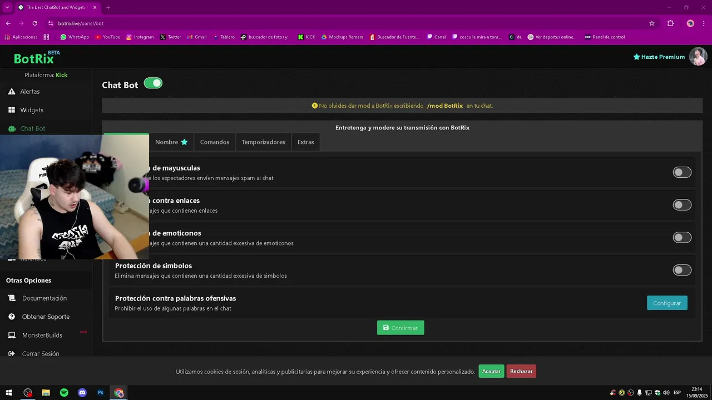Open the user profile avatar in BotRix header
The image size is (712, 400).
click(x=698, y=56)
